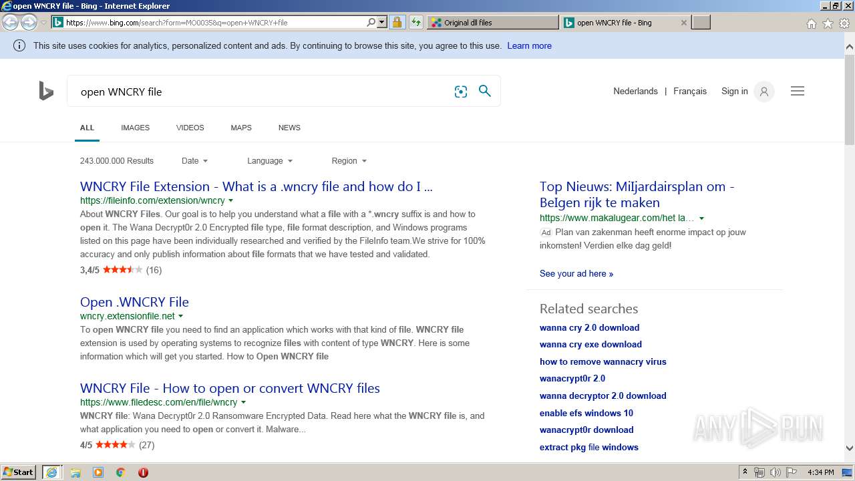Expand the fileinfo.com URL dropdown arrow

(x=231, y=200)
